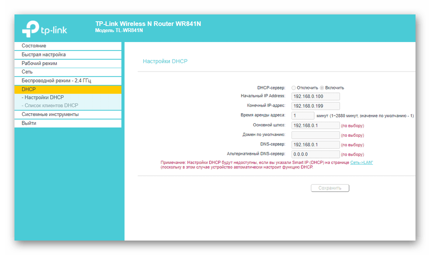This screenshot has width=430, height=255.
Task: Click the Альтернативный DNS-сервер field
Action: (x=315, y=154)
